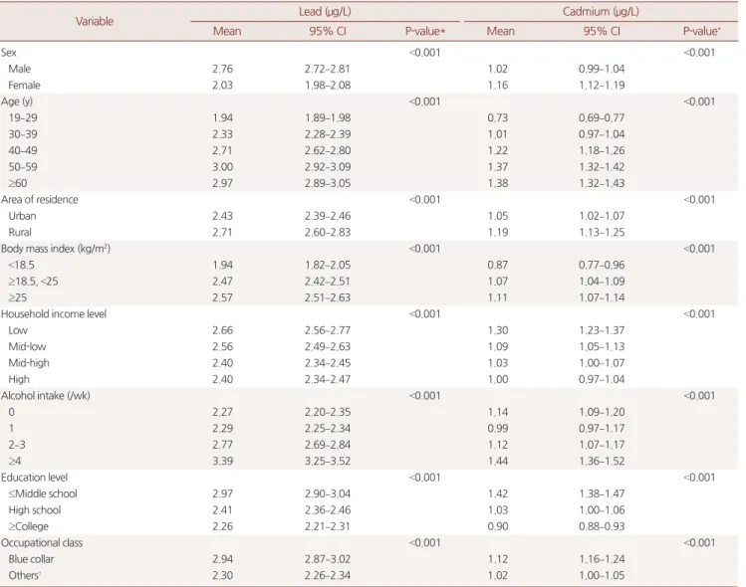The width and height of the screenshot is (746, 587).
Task: Select the "≥College" row label
Action: coord(28,526)
